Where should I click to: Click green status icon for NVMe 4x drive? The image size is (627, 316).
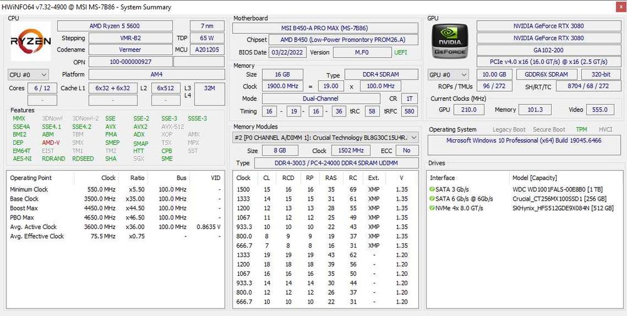click(432, 208)
